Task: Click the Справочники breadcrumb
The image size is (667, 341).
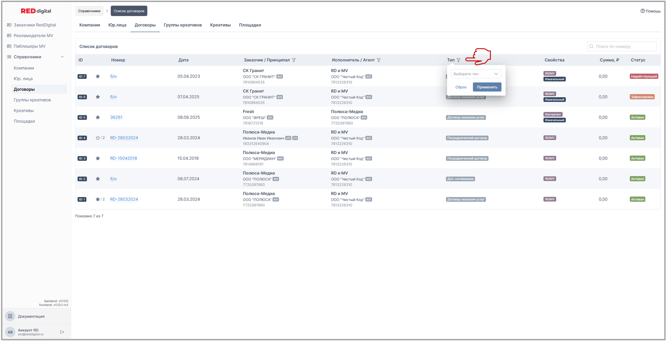Action: point(89,11)
